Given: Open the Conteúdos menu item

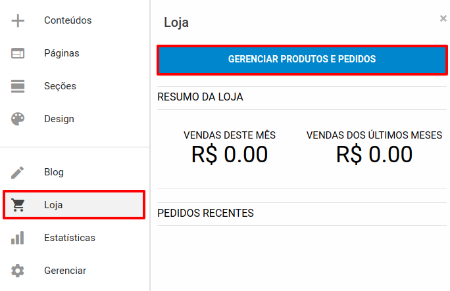Looking at the screenshot, I should point(68,20).
